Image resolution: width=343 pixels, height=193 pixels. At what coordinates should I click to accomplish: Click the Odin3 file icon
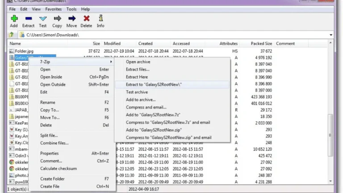point(12,155)
